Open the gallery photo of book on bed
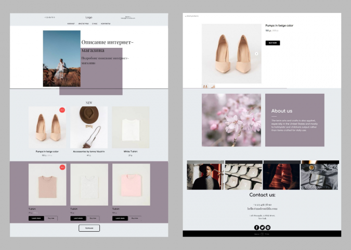Viewport: 351px width, 250px height. click(320, 175)
